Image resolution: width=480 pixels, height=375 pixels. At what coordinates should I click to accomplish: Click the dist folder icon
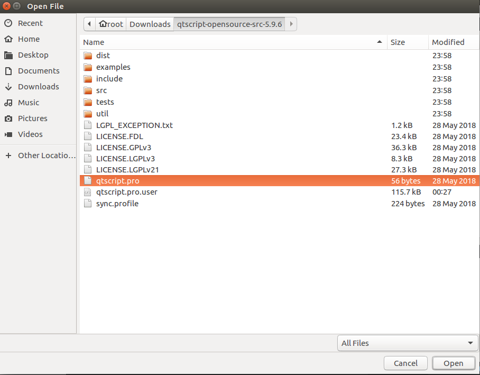tap(88, 56)
